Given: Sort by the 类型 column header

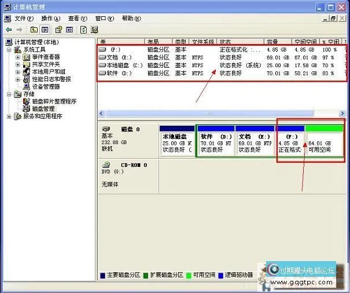Looking at the screenshot, I should pos(181,42).
